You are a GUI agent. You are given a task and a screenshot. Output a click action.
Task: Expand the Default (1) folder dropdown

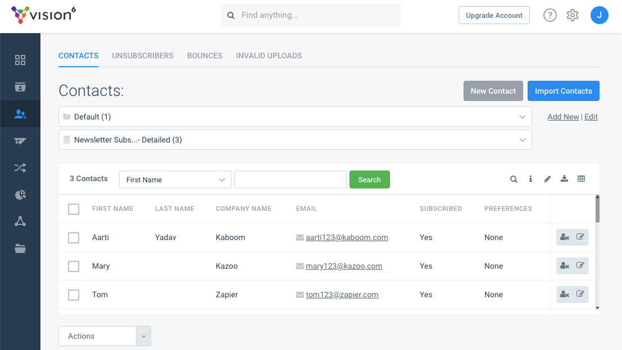295,117
